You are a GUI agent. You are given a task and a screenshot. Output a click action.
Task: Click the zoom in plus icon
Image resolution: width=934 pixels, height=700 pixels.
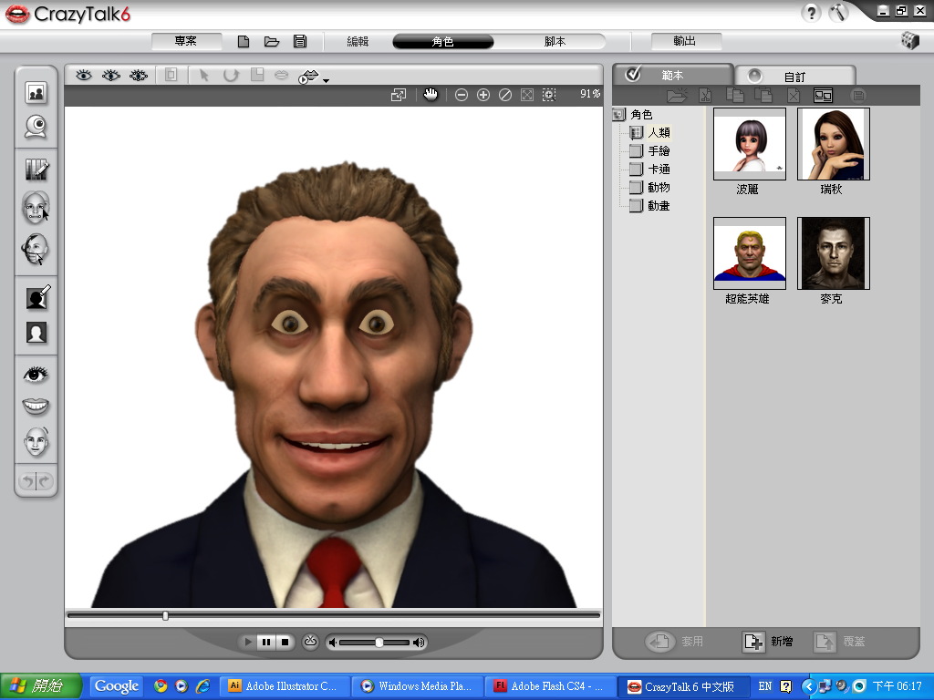pos(483,95)
